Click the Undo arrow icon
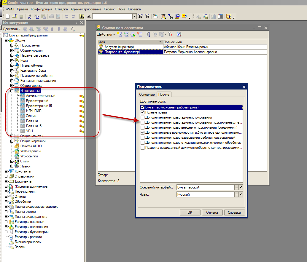 point(66,16)
